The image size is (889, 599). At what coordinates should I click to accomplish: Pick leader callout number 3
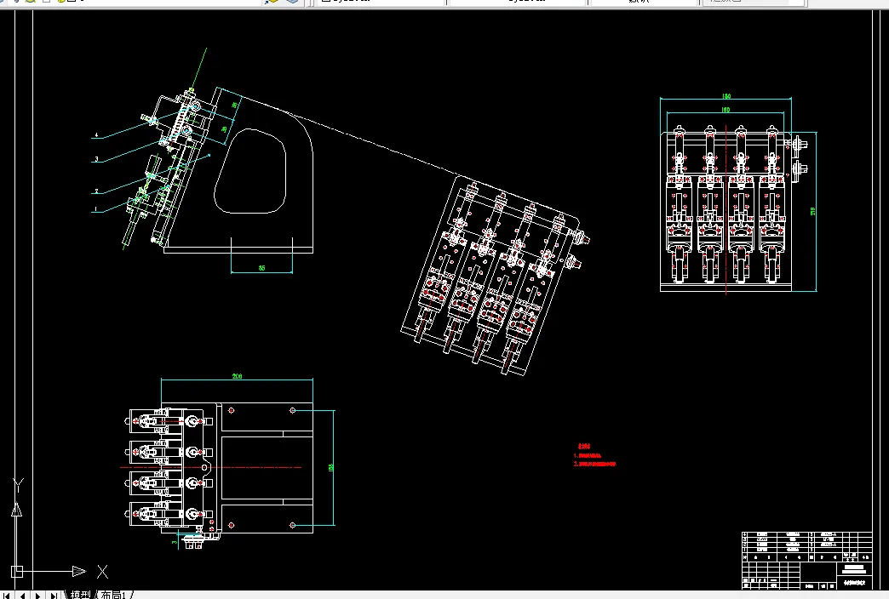click(x=96, y=159)
